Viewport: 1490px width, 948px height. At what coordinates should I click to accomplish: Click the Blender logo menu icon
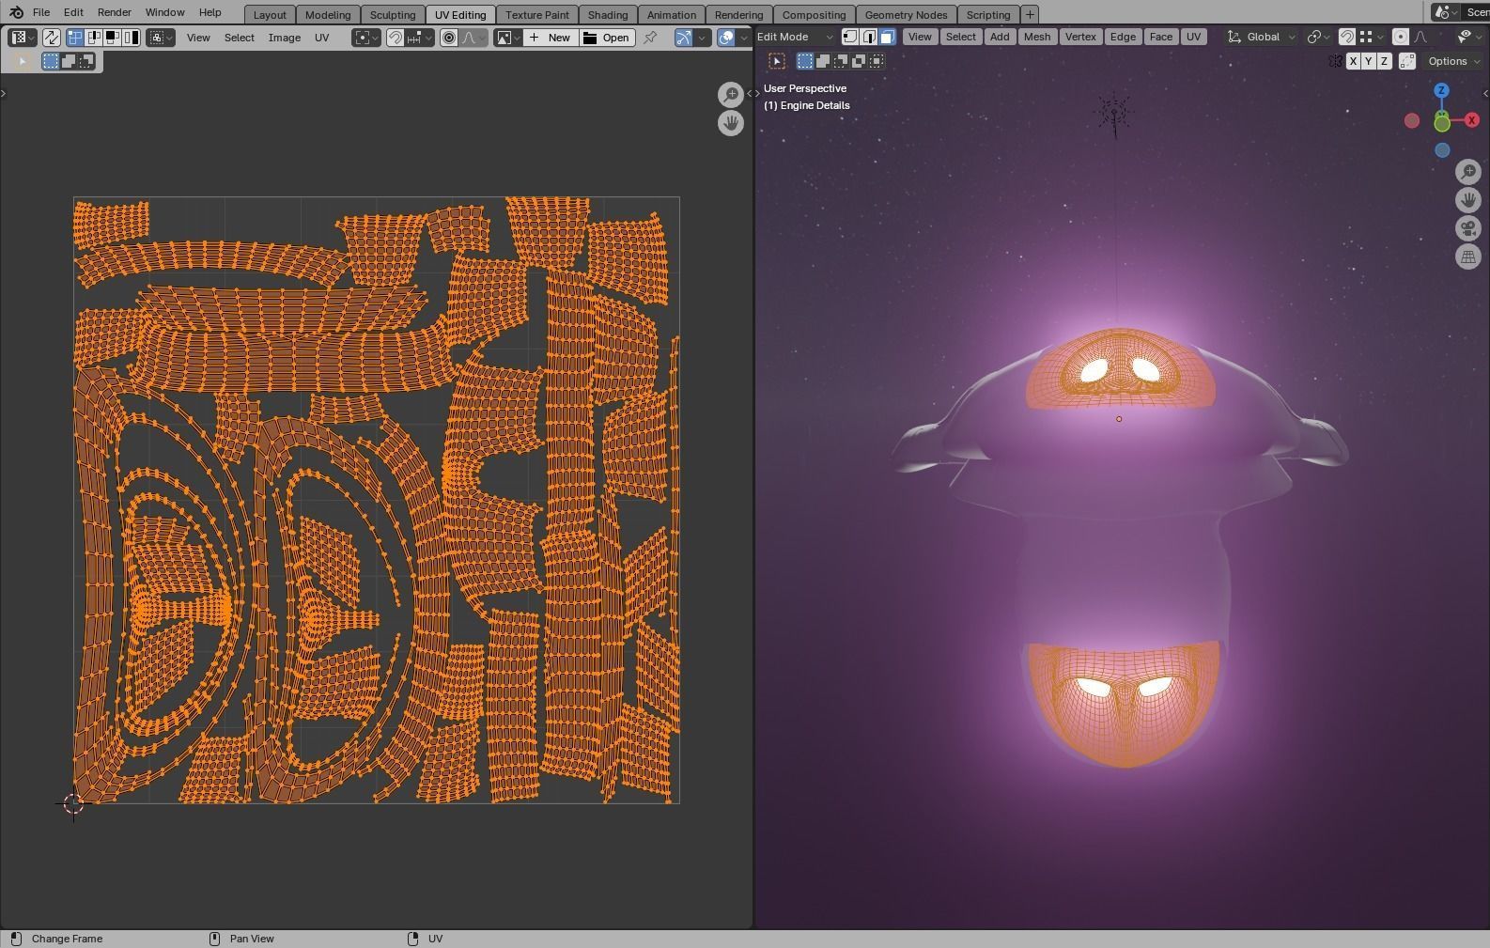(16, 12)
